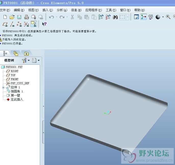The image size is (175, 165).
Task: Click the Paste Special icon
Action: point(94,17)
